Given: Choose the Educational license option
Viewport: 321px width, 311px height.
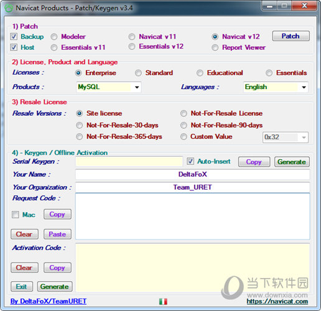Looking at the screenshot, I should pos(200,73).
